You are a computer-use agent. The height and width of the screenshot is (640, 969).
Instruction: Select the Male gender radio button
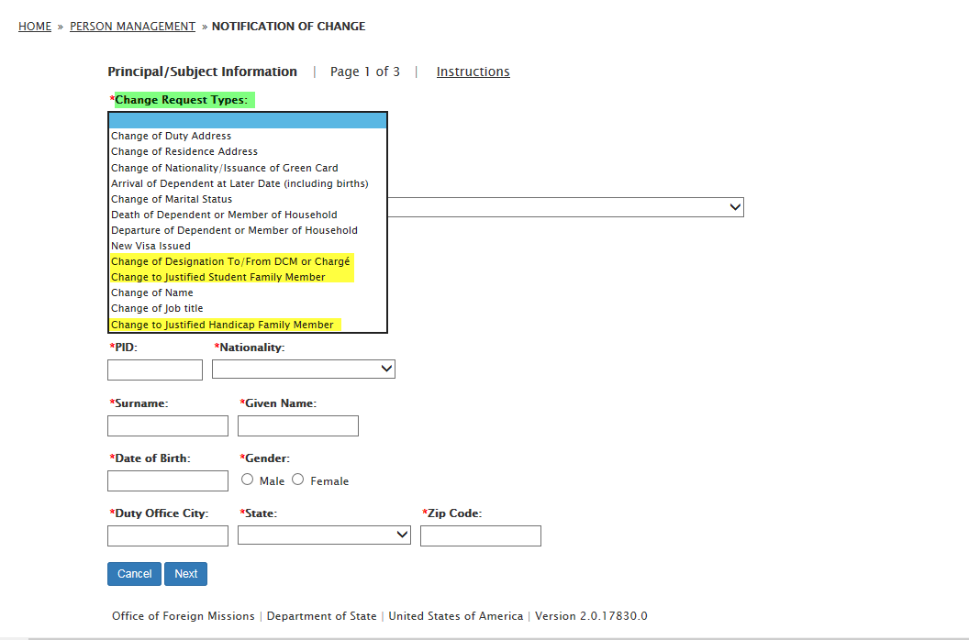tap(247, 480)
